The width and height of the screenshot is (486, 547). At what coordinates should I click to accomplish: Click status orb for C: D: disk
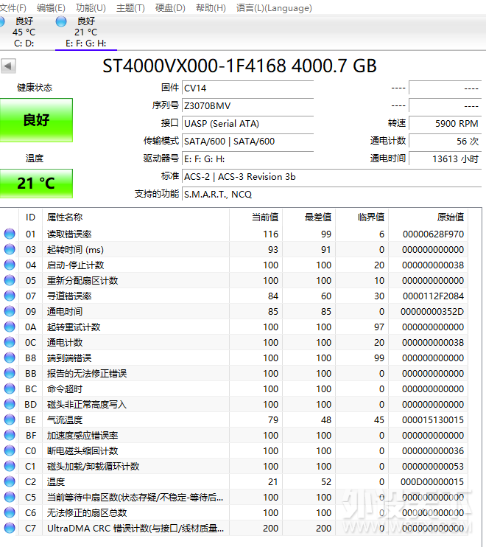point(9,21)
